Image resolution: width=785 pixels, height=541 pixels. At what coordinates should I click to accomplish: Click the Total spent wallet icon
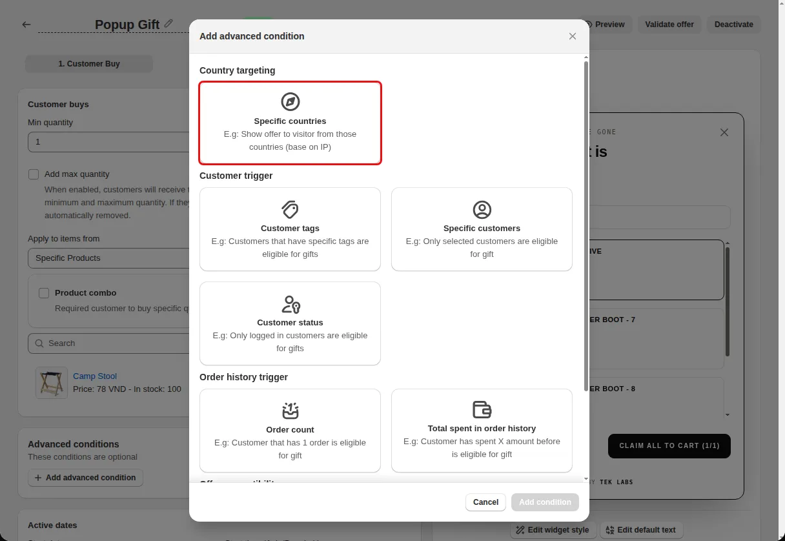point(482,409)
